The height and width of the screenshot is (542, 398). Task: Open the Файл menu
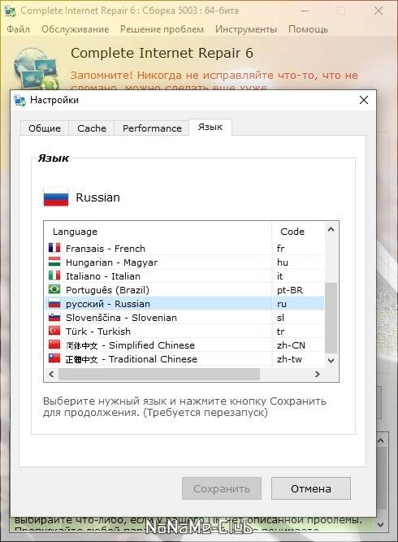[x=19, y=29]
